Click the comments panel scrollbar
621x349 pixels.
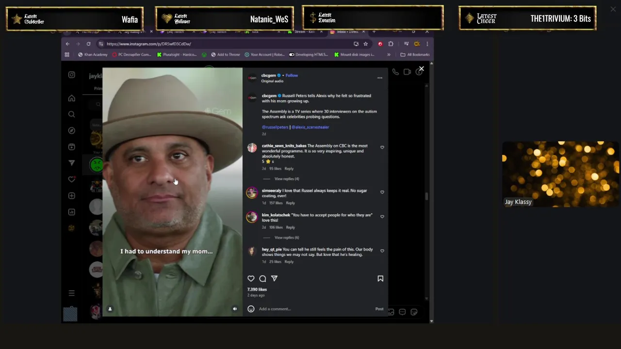point(427,196)
